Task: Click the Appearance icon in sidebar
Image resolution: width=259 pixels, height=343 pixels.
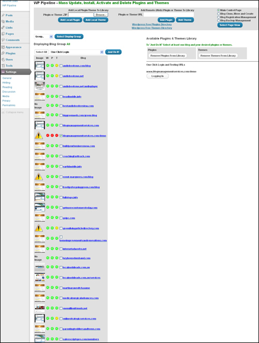Action: pos(3,47)
